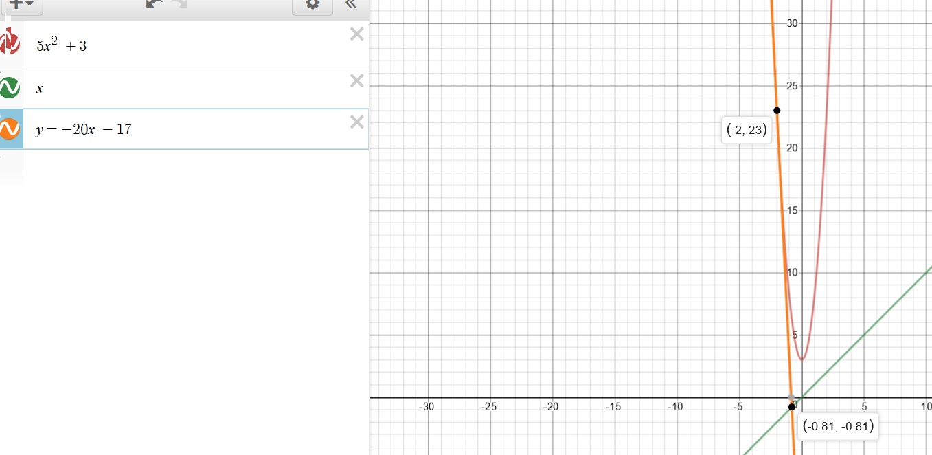Remove the x expression row
Screen dimensions: 932x455
(356, 80)
